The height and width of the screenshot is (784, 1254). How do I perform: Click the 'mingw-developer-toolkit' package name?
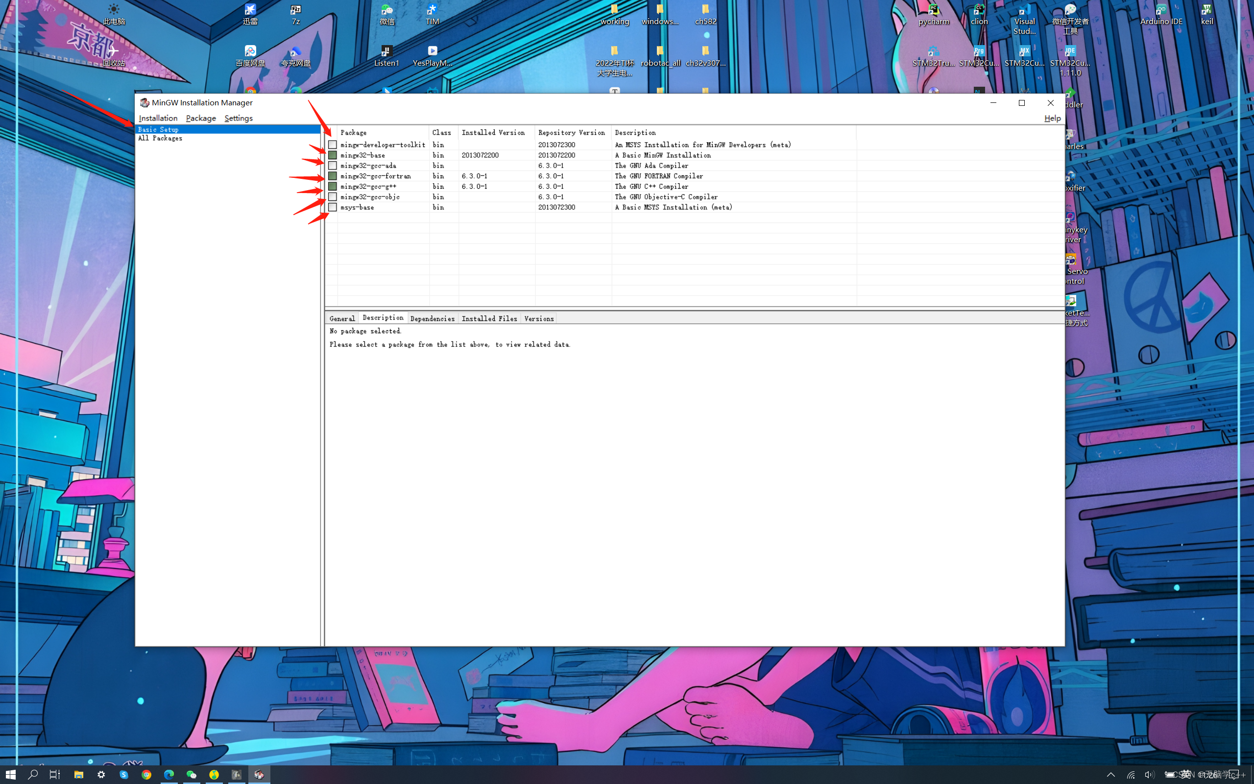pos(383,145)
